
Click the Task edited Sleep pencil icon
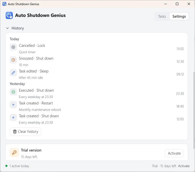point(13,73)
